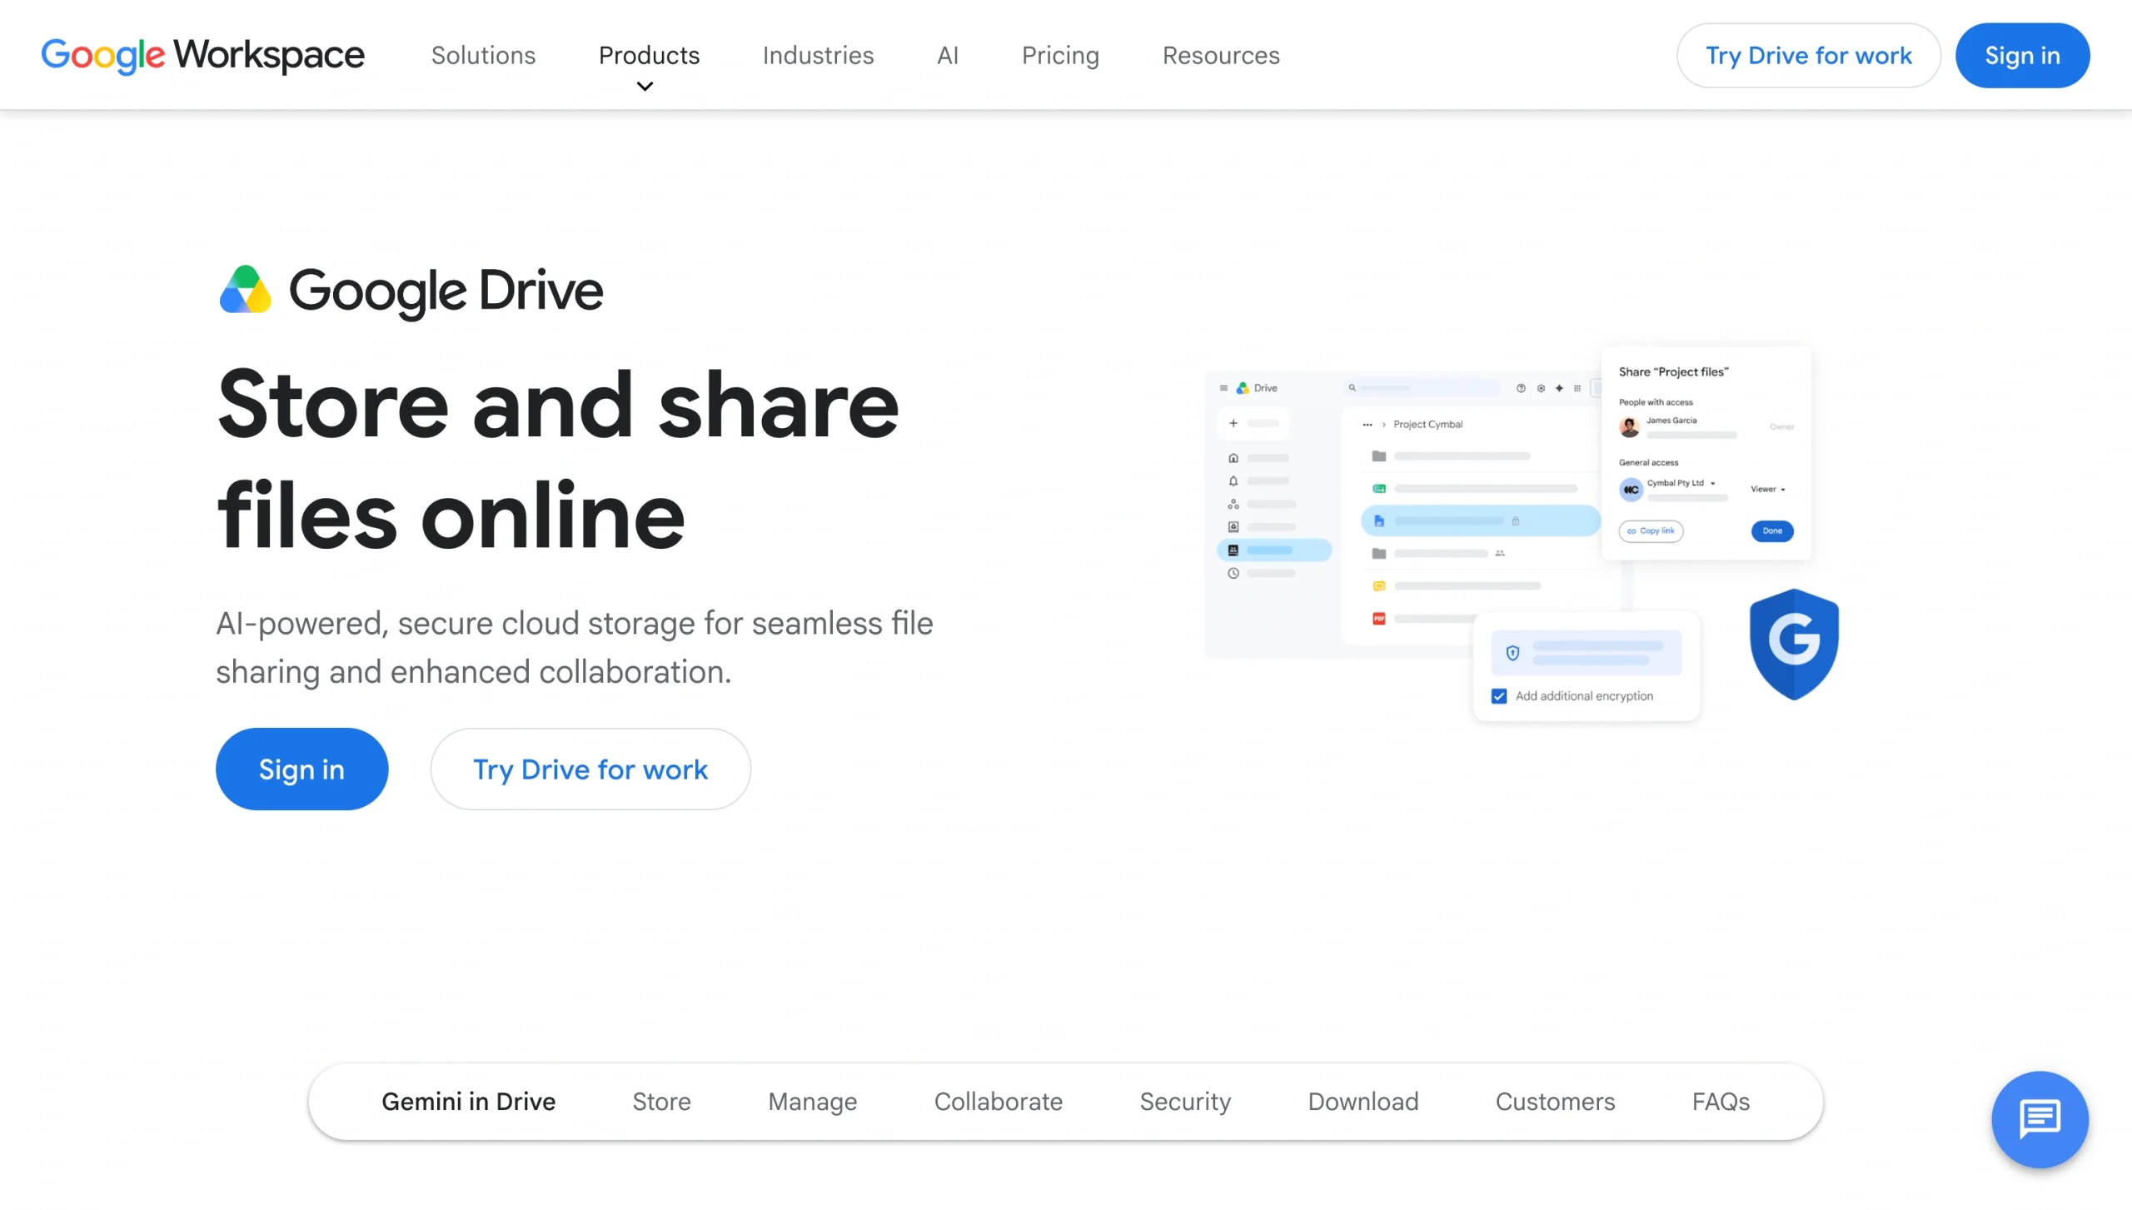The image size is (2132, 1210).
Task: Click the clock Recent icon in the illustration sidebar
Action: [1233, 573]
